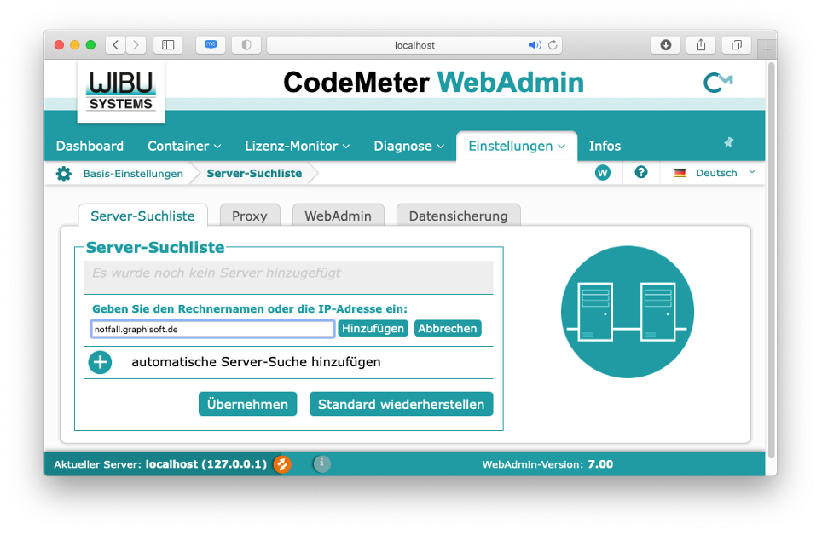Open a new tab with plus button
Image resolution: width=822 pixels, height=535 pixels.
[x=767, y=49]
